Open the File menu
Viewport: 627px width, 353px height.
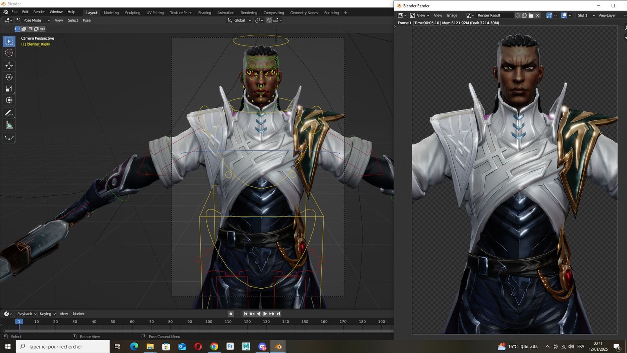coord(14,12)
